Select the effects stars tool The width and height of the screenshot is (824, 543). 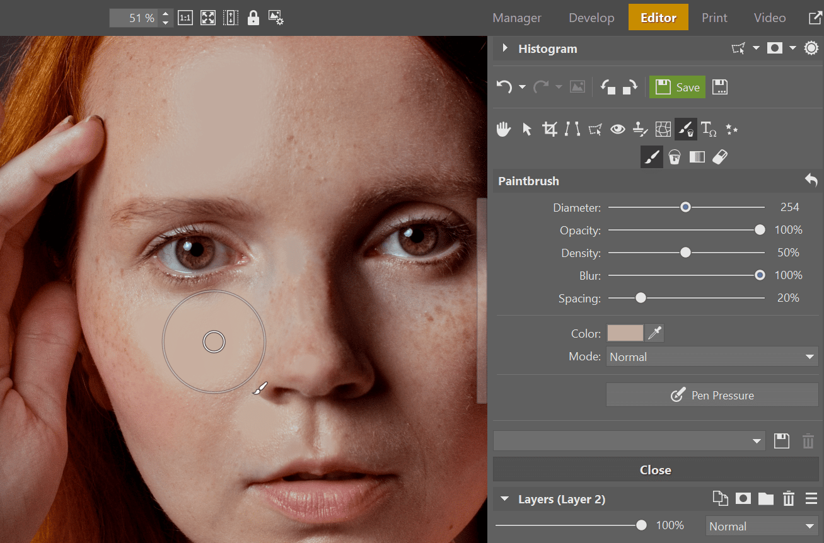[731, 130]
